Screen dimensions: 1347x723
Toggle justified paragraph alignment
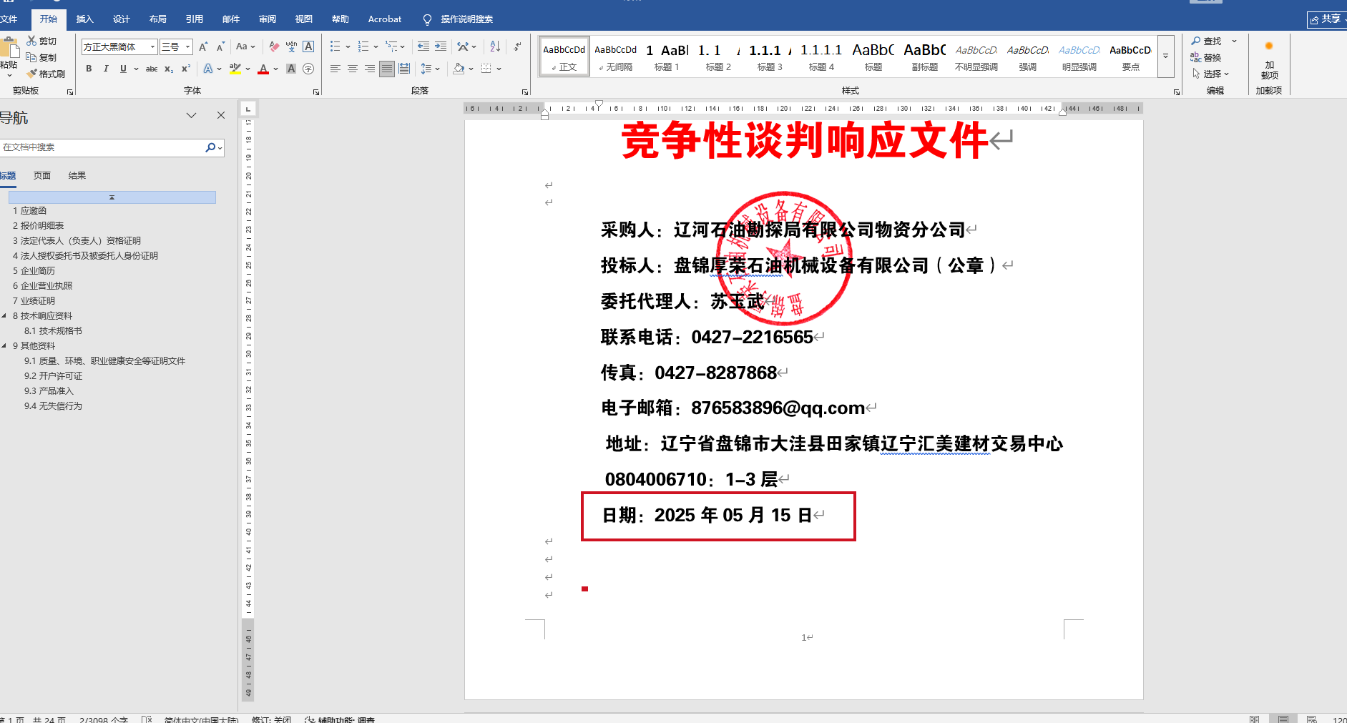coord(387,69)
